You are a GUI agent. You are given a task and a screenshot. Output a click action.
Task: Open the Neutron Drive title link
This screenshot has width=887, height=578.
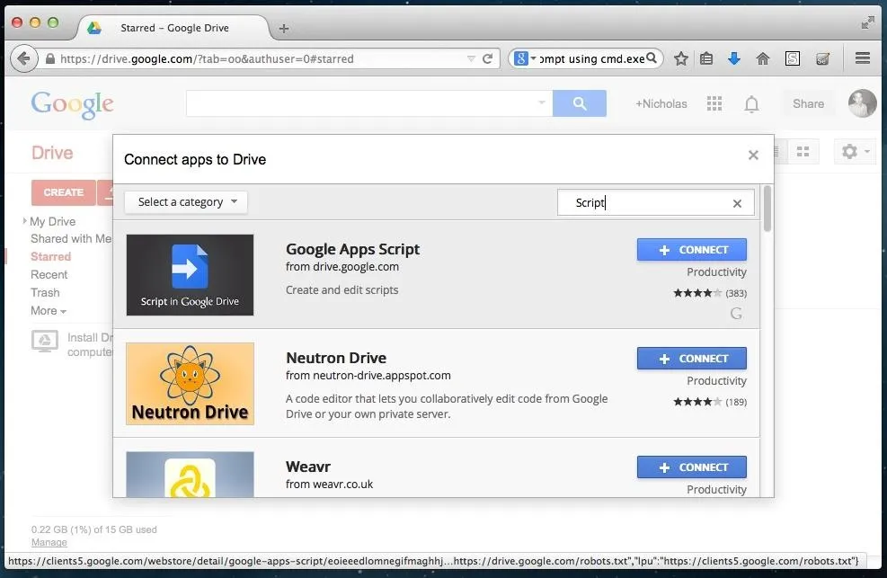(x=336, y=358)
